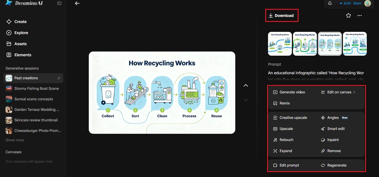
Task: Download the generated image
Action: [x=282, y=16]
